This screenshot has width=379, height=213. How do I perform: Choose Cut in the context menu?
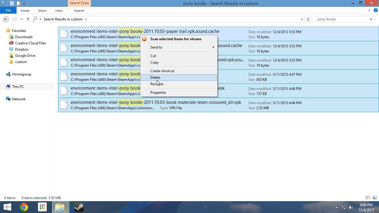coord(179,56)
